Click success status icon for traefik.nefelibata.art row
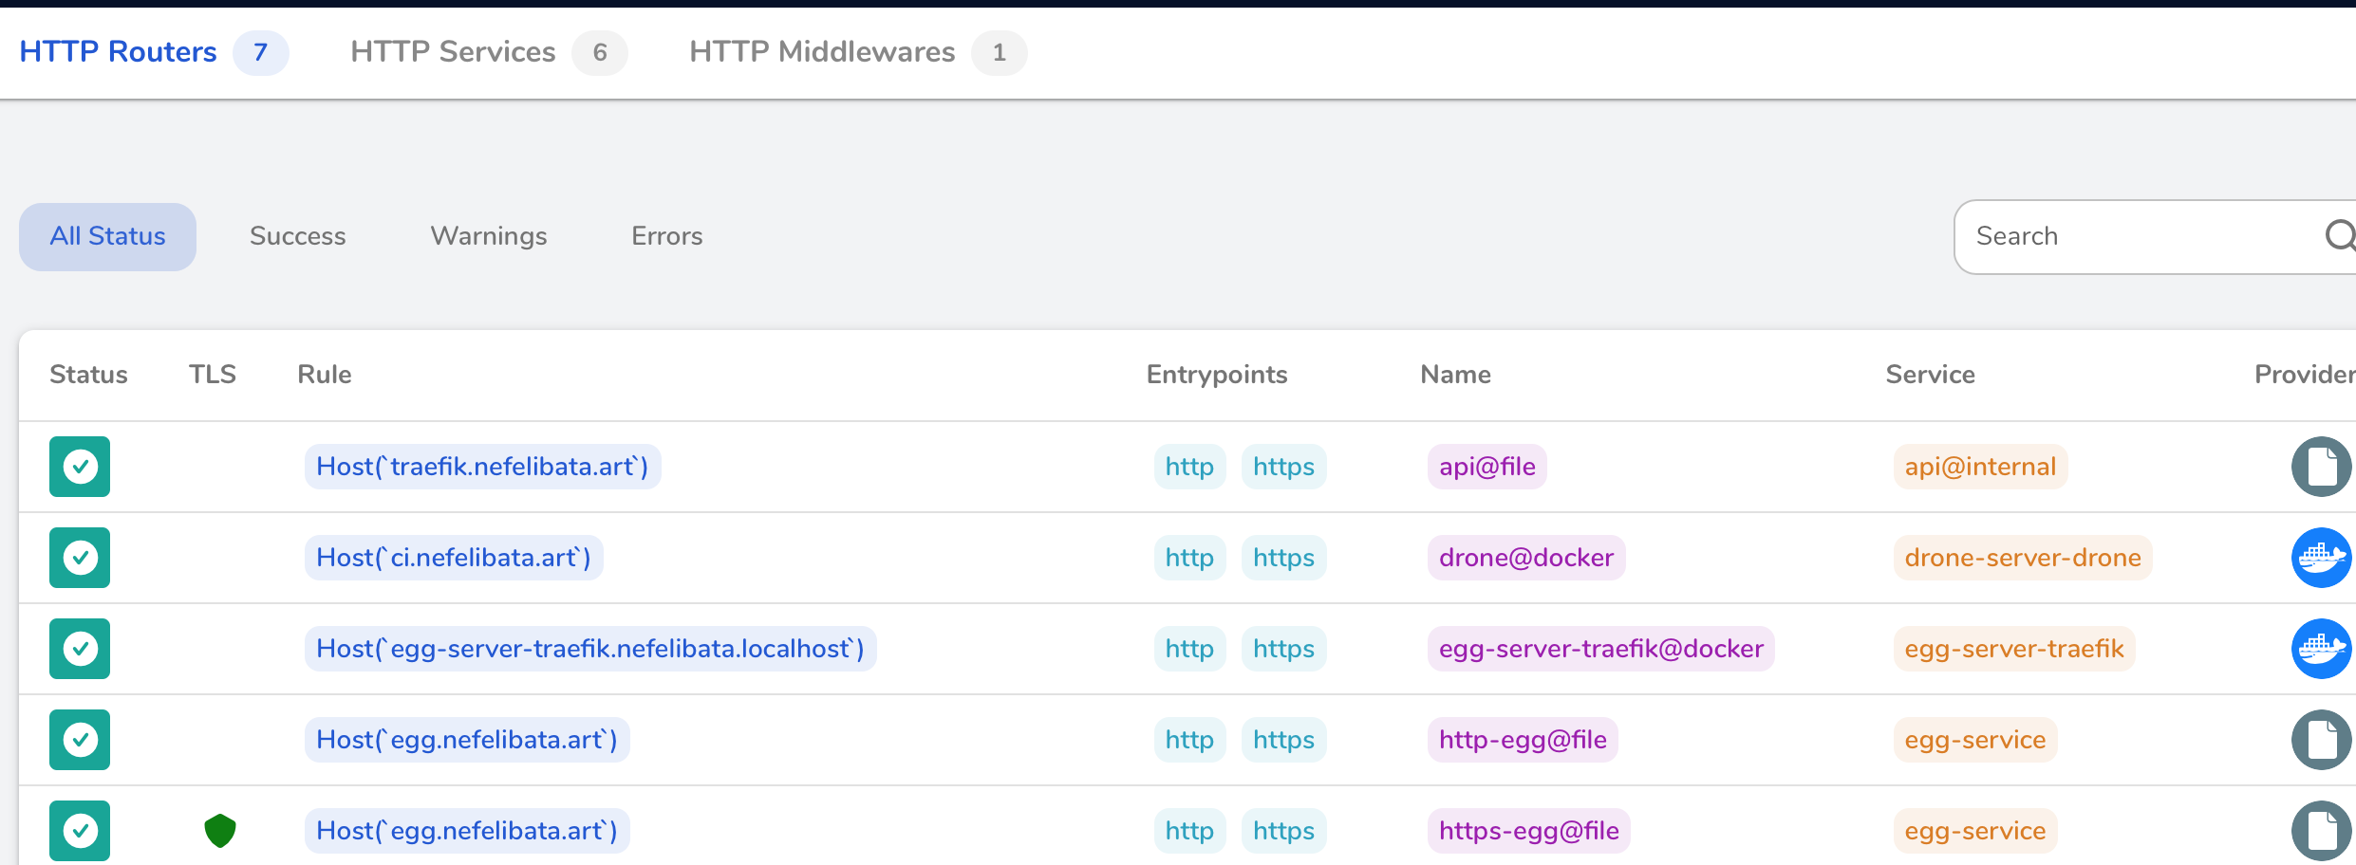This screenshot has width=2356, height=865. [80, 467]
